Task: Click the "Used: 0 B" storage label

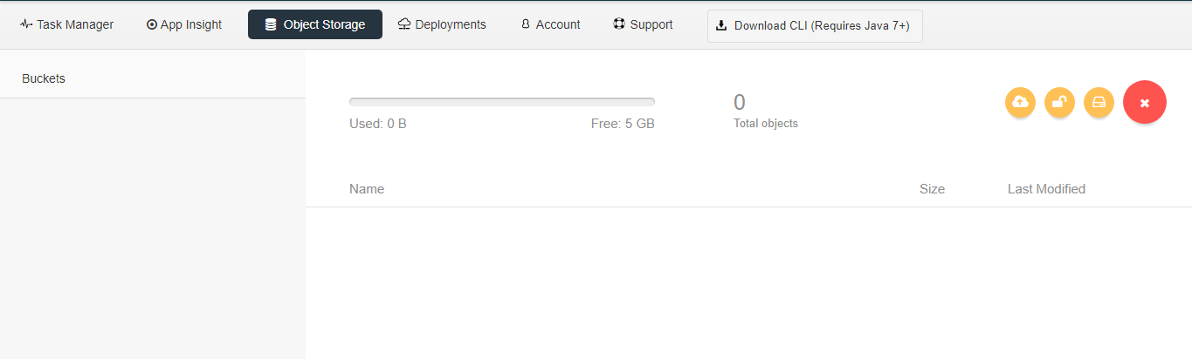Action: (x=378, y=124)
